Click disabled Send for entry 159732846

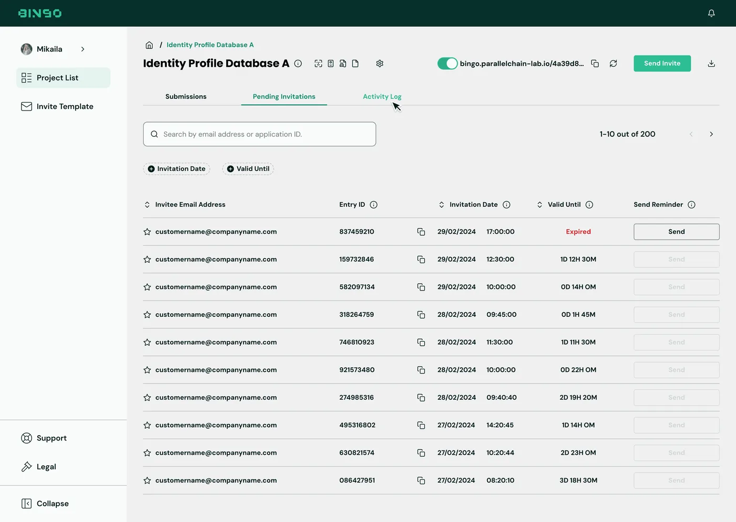click(677, 259)
